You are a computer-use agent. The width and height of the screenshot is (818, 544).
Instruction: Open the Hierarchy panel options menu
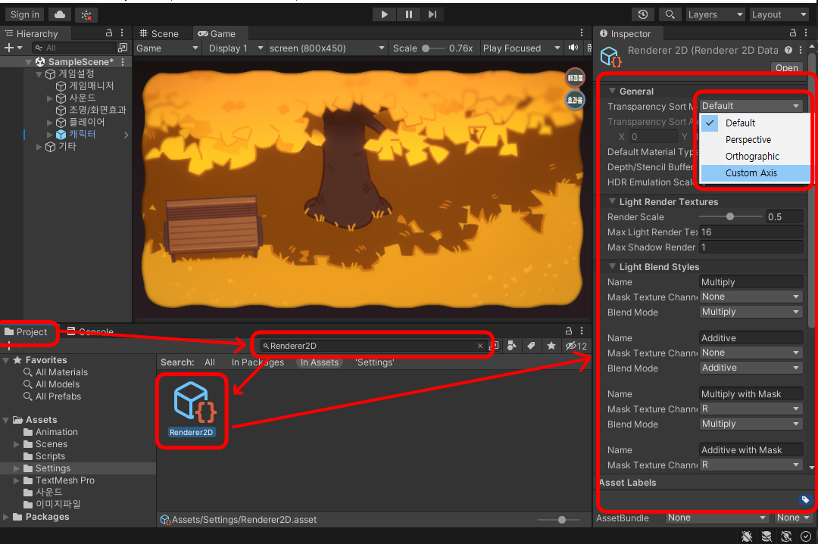tap(122, 33)
